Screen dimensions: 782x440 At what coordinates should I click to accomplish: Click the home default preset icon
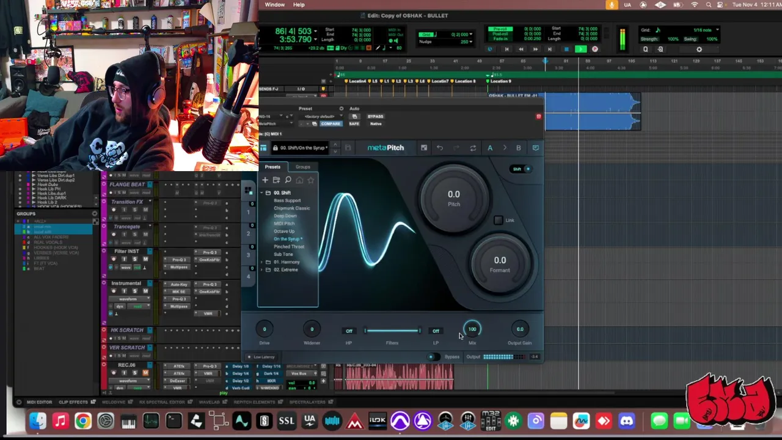click(x=299, y=180)
